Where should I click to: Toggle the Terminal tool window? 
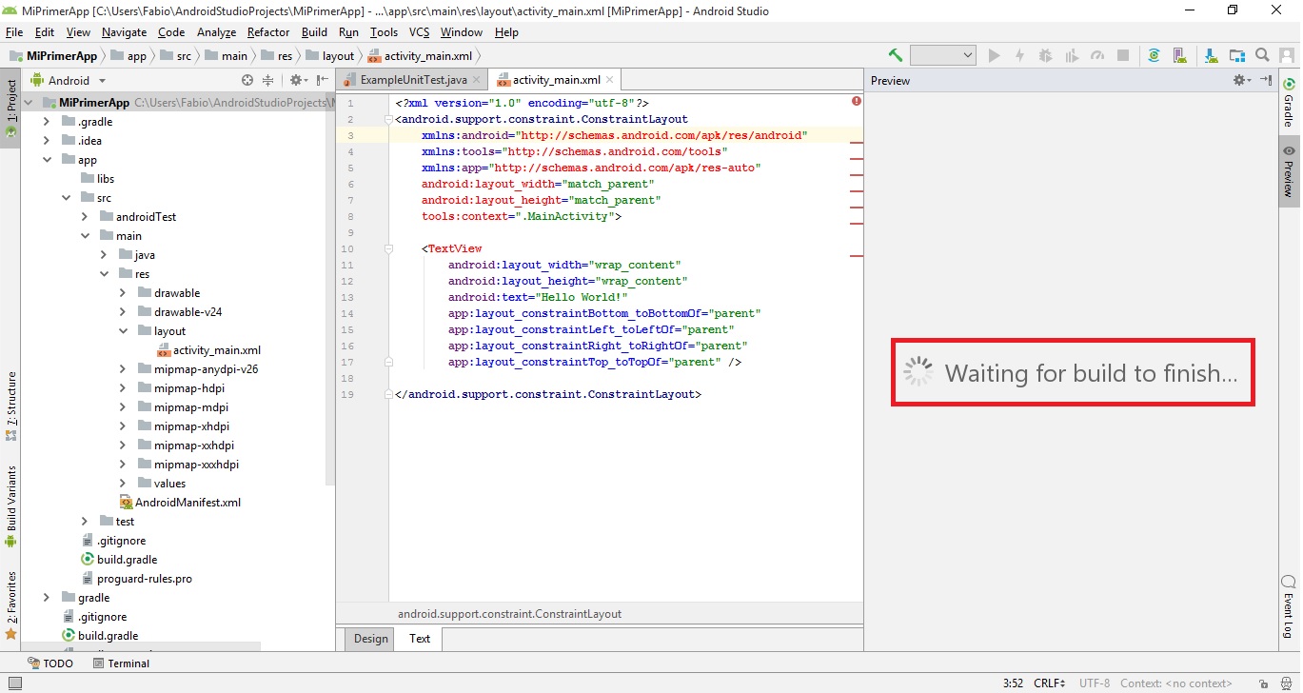tap(120, 663)
